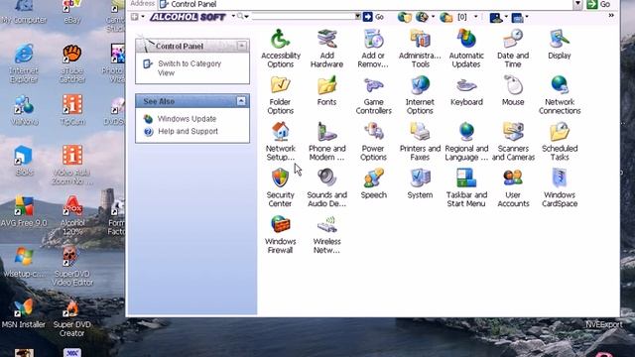This screenshot has width=635, height=357.
Task: Open the Address bar dropdown arrow
Action: tap(577, 4)
